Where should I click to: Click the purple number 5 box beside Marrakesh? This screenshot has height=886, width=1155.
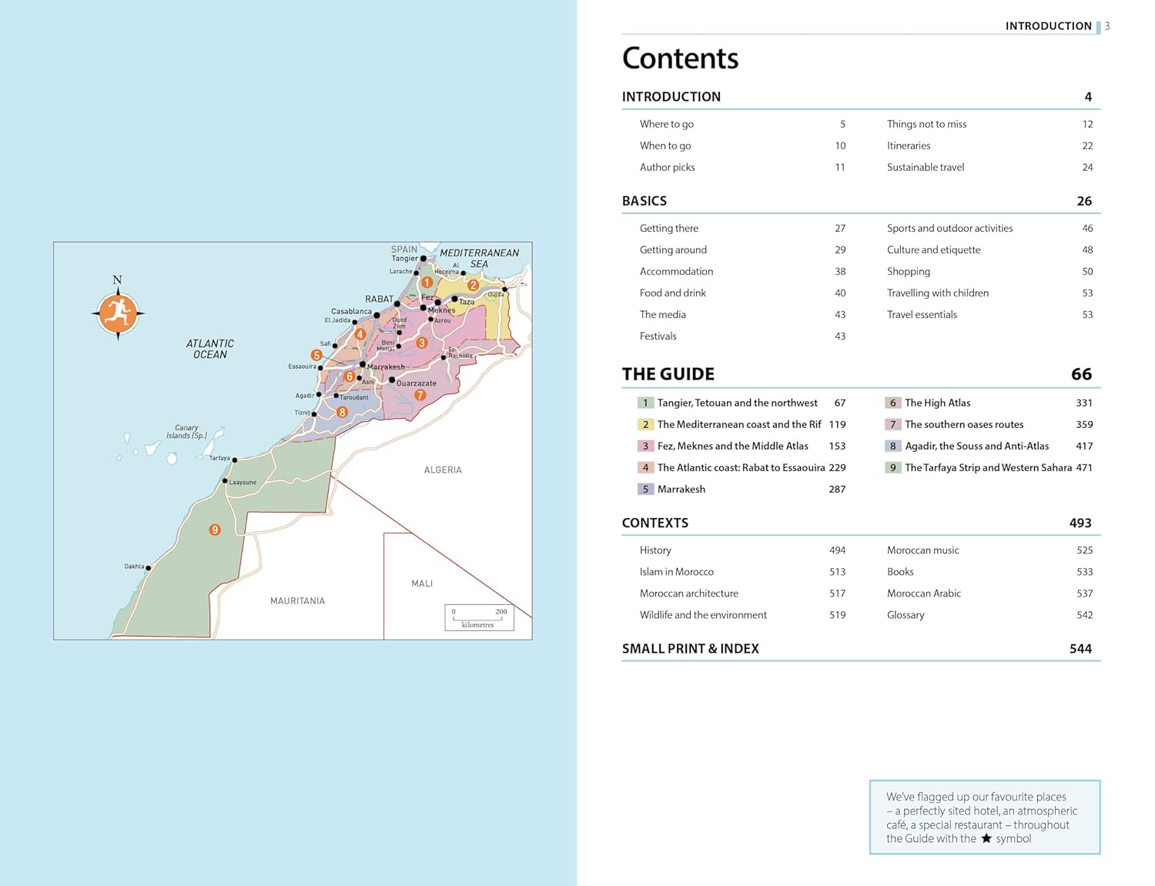(645, 489)
